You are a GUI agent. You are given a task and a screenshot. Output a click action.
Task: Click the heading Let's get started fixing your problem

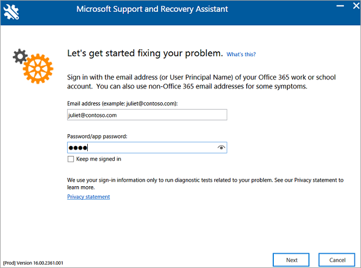[x=145, y=53]
